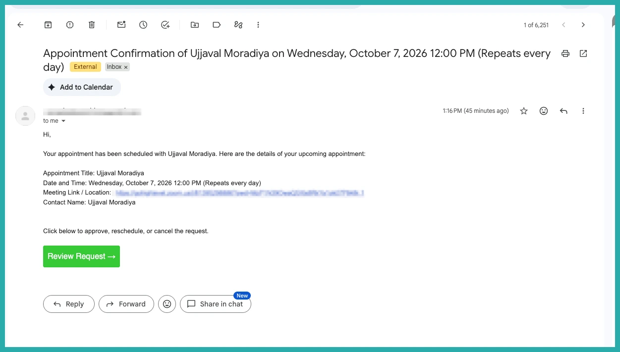Viewport: 620px width, 352px height.
Task: Remove the Inbox label
Action: (126, 67)
